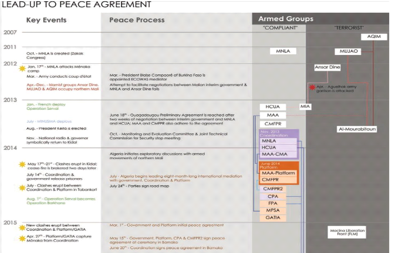The height and width of the screenshot is (253, 398).
Task: Click the Macina Liberation Front (FLM) box
Action: pos(347,232)
